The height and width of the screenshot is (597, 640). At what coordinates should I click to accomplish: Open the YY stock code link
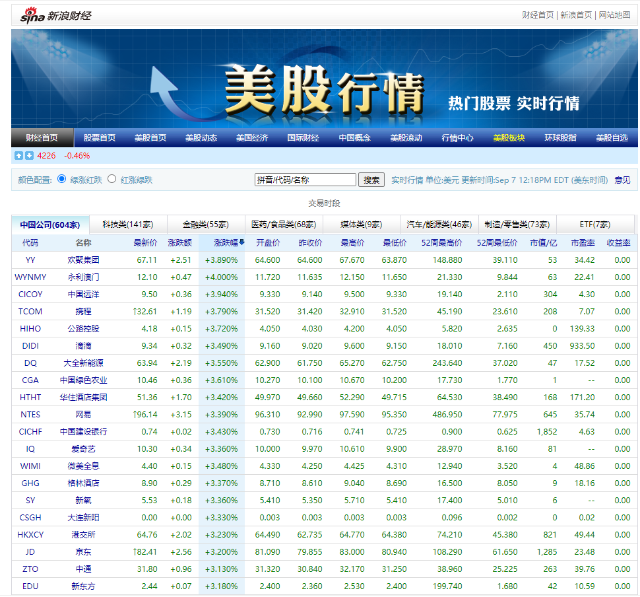[30, 260]
